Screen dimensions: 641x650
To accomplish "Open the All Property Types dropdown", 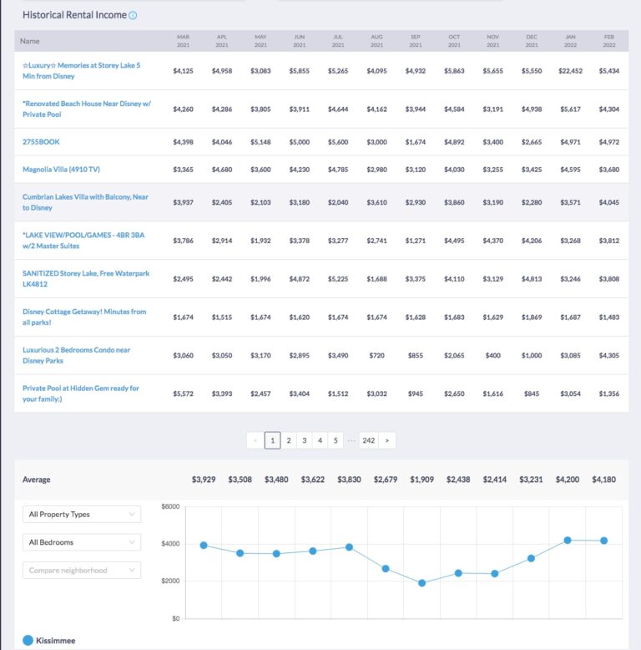I will [x=82, y=515].
